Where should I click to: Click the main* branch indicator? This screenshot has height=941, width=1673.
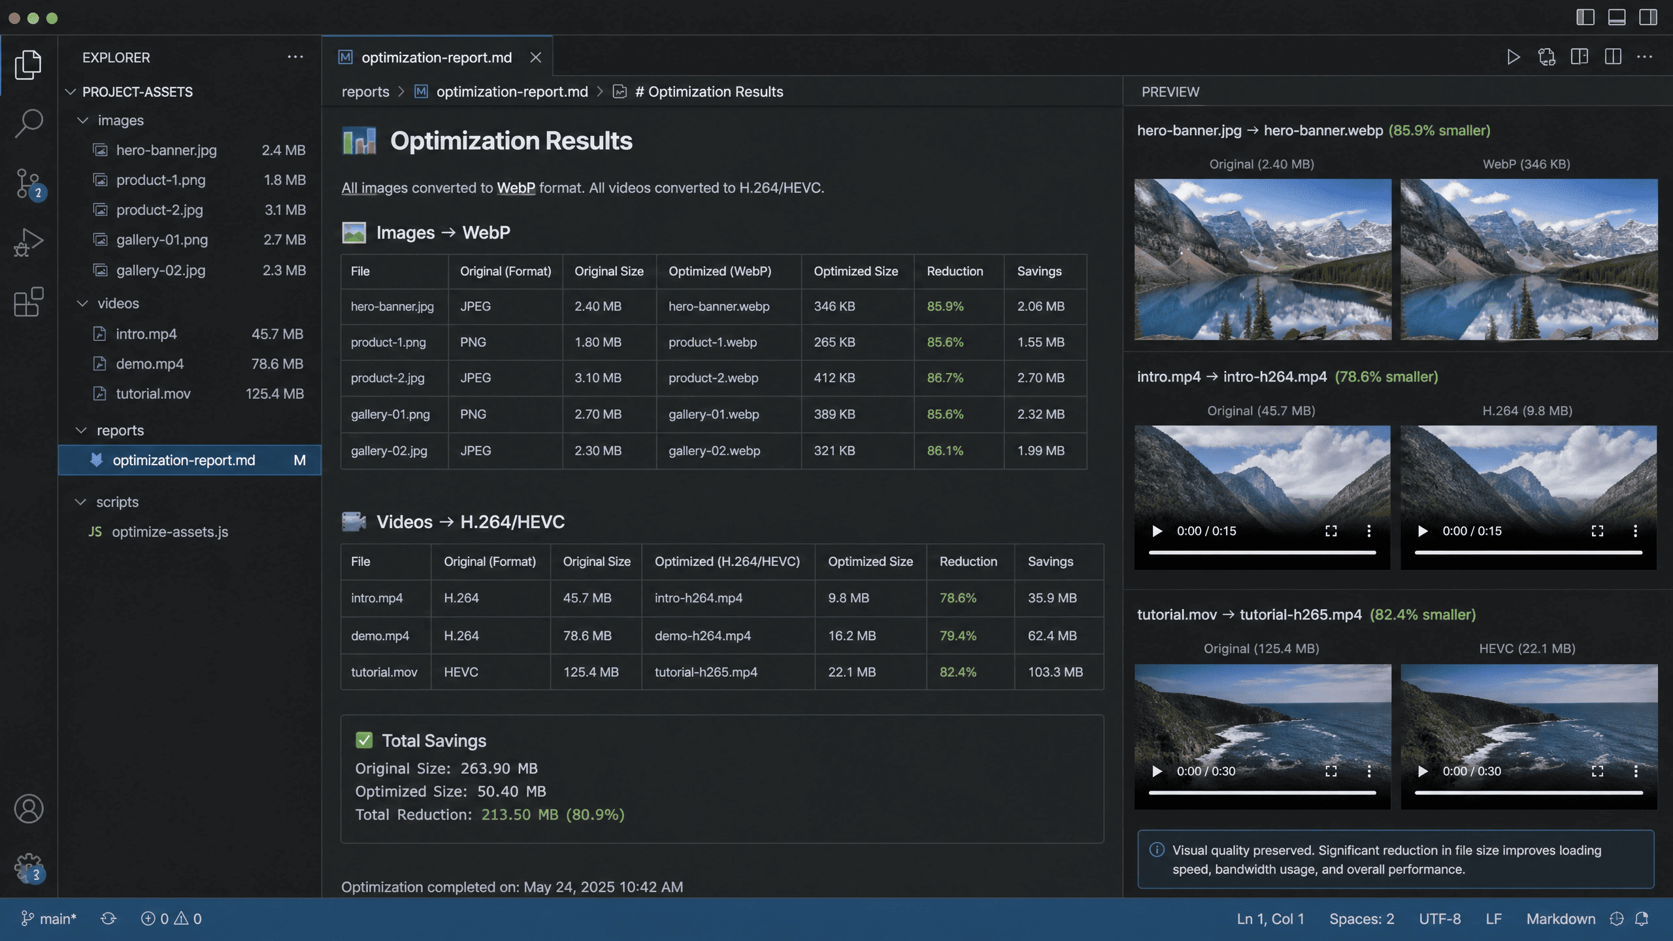click(x=49, y=919)
